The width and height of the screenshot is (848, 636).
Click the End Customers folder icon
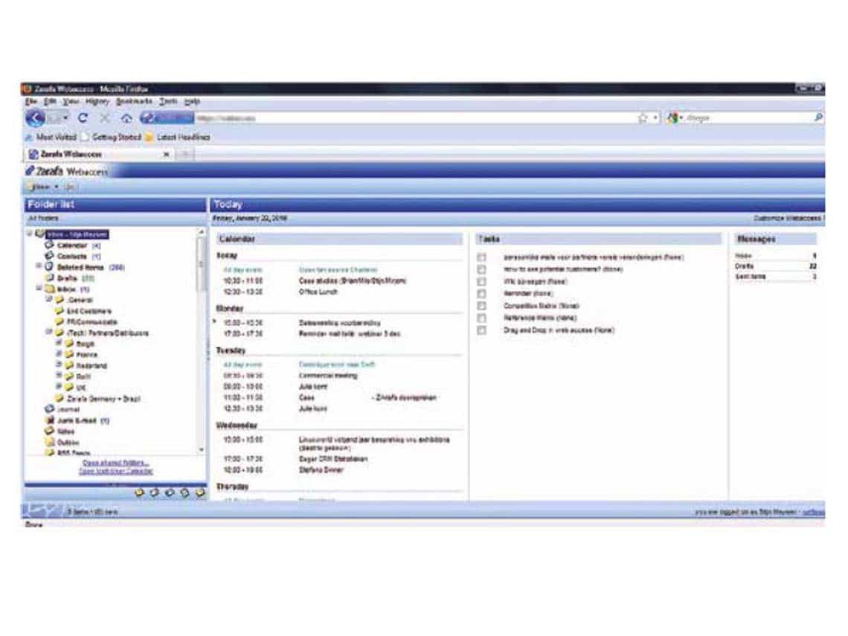click(x=60, y=310)
